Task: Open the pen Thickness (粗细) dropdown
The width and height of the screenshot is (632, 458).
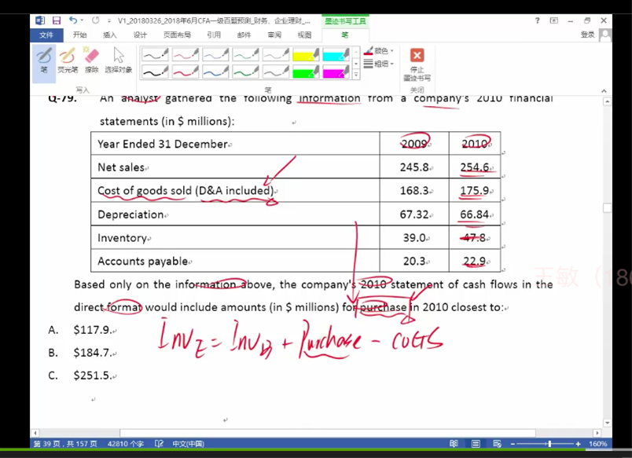Action: pos(379,64)
